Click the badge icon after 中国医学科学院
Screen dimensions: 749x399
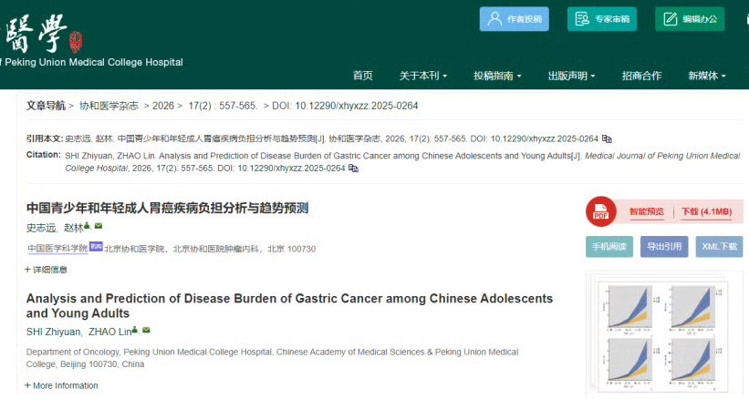96,247
